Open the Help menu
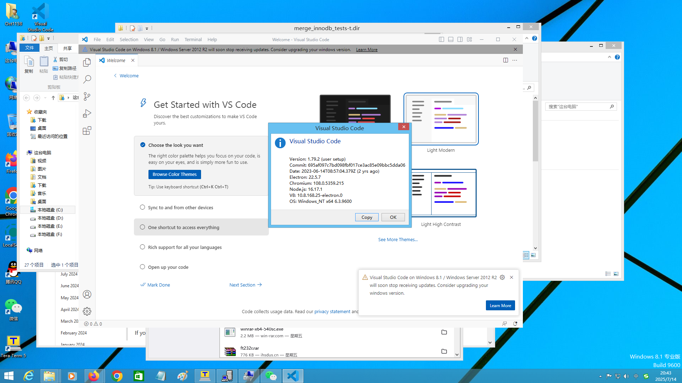The image size is (682, 383). click(212, 39)
